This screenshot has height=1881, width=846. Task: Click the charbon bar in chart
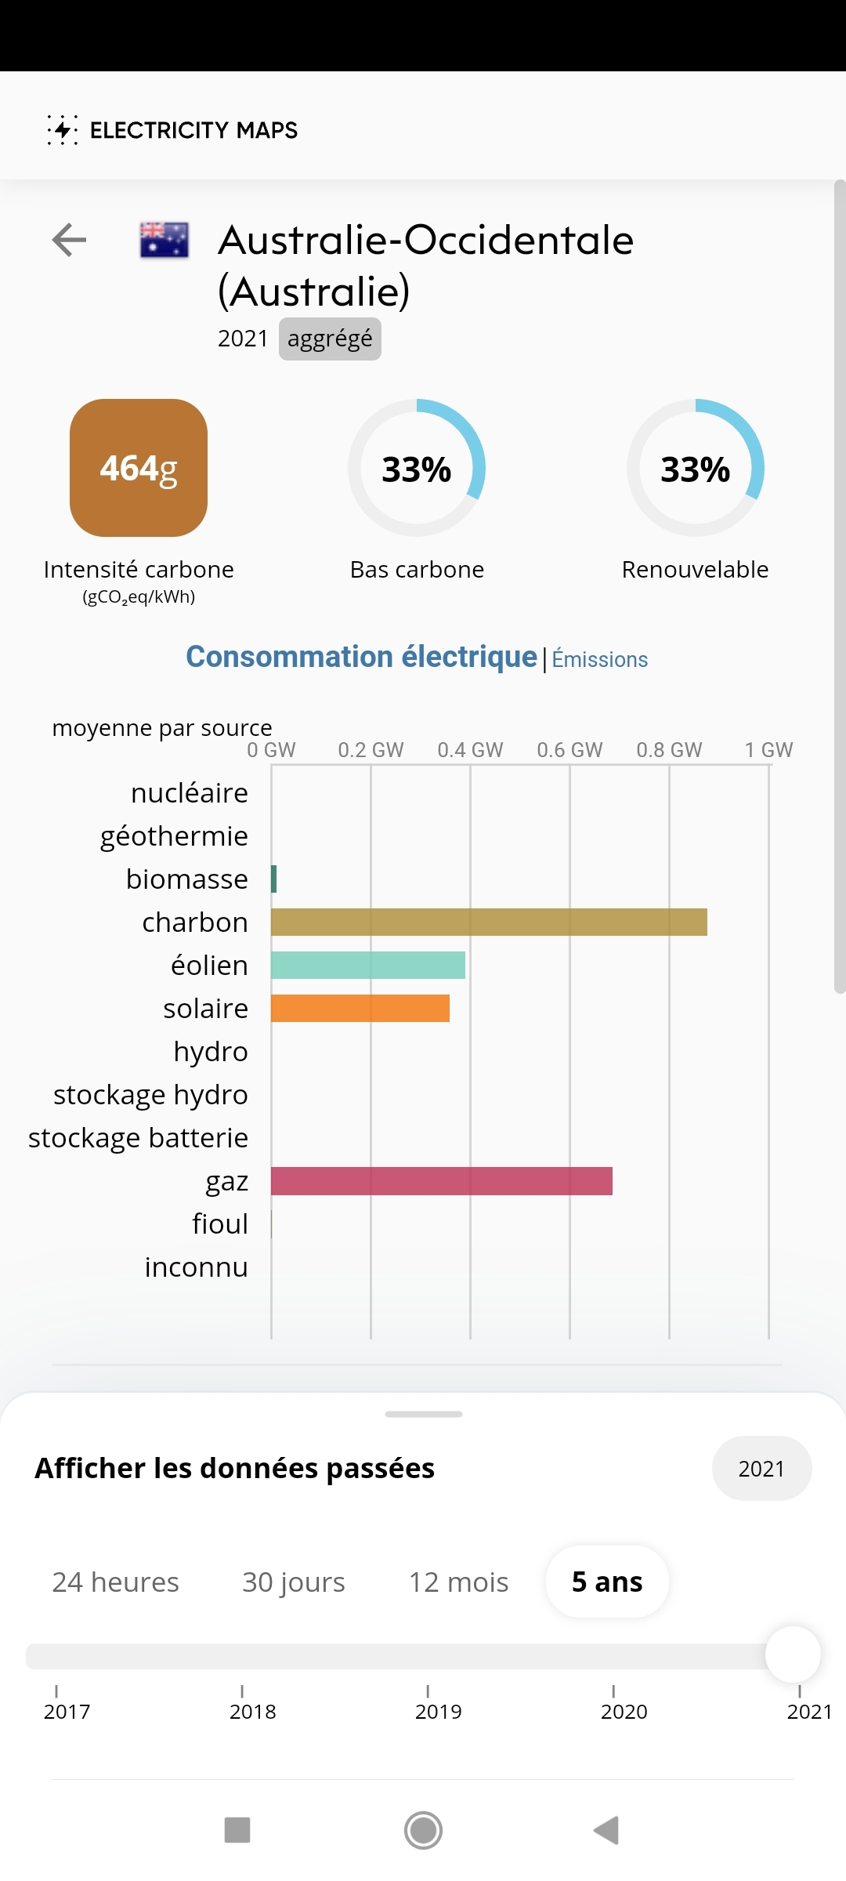click(489, 922)
